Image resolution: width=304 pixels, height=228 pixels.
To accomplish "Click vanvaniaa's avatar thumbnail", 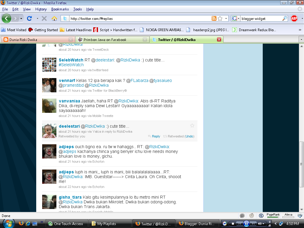I will coord(49,106).
